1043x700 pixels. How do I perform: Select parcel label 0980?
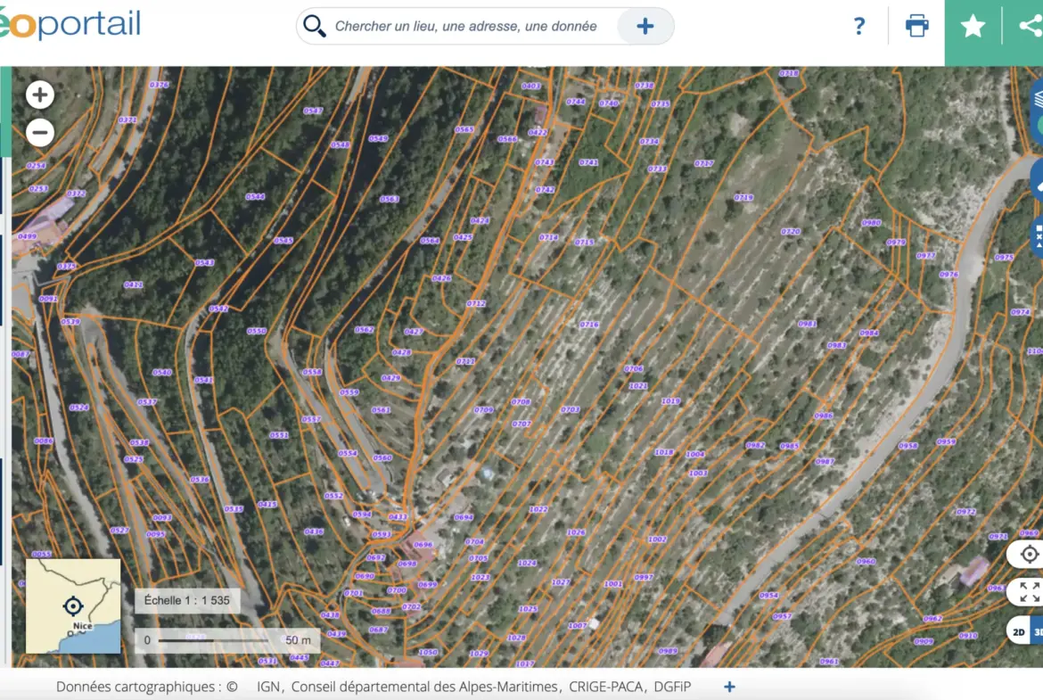871,222
